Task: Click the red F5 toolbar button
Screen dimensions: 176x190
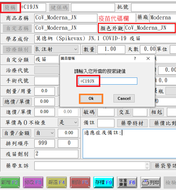Action: tap(80, 182)
